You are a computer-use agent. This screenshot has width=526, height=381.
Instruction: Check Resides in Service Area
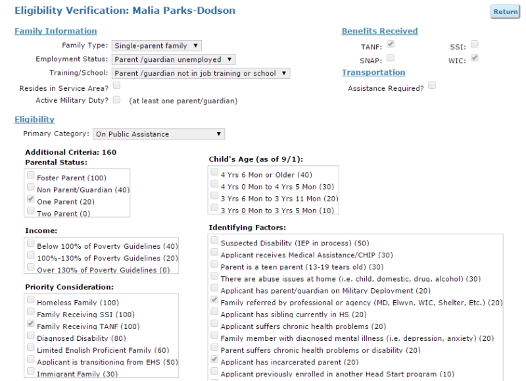coord(118,86)
